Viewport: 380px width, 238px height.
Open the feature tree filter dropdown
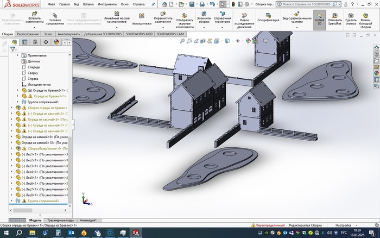coord(15,49)
